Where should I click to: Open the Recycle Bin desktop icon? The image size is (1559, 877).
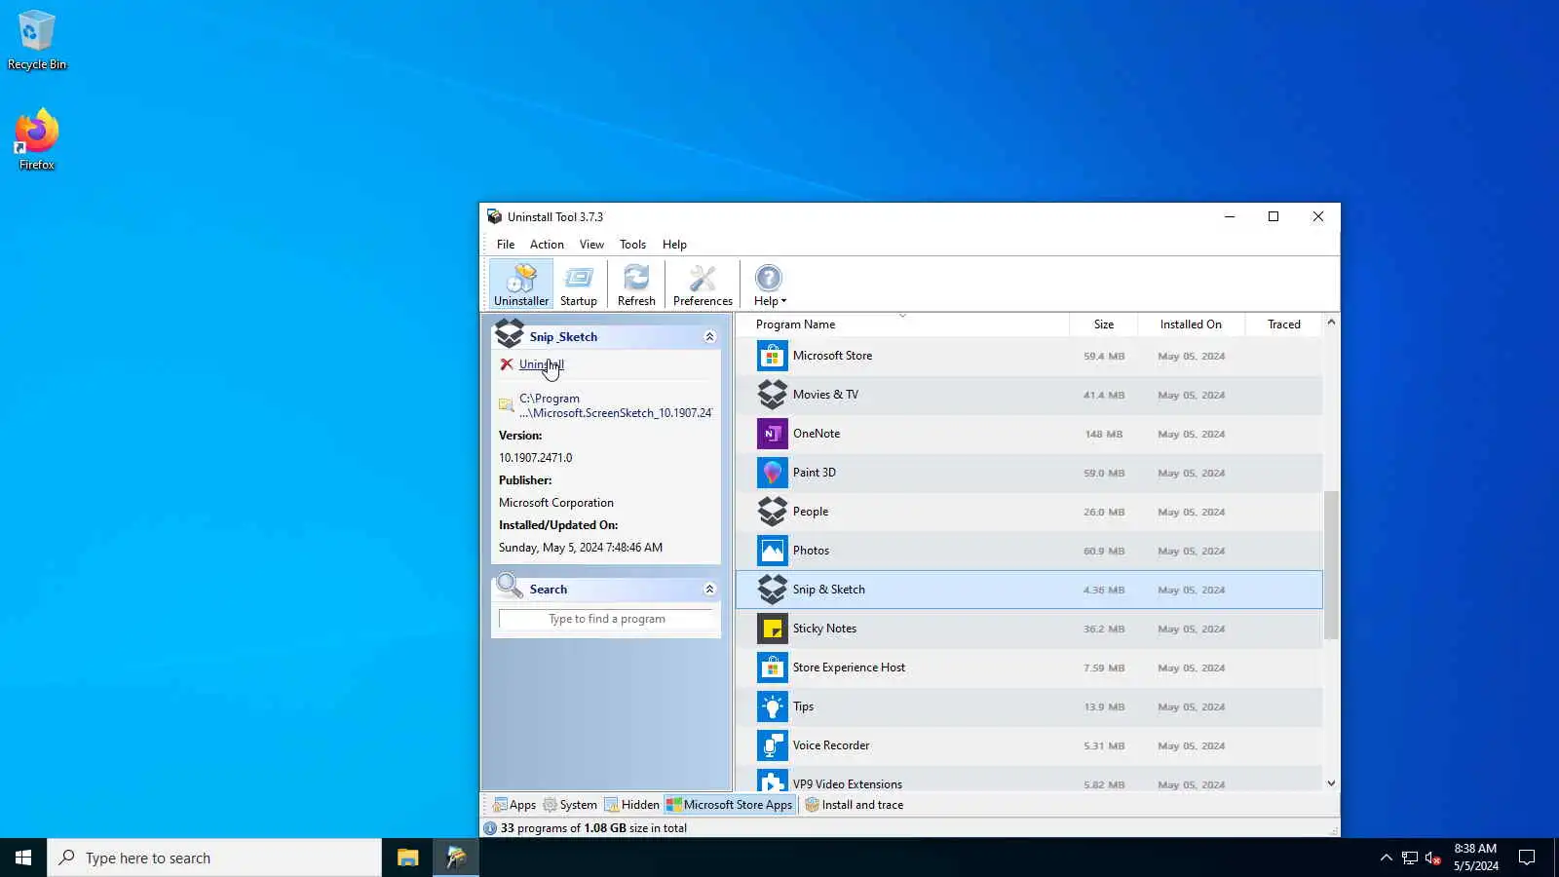tap(37, 41)
